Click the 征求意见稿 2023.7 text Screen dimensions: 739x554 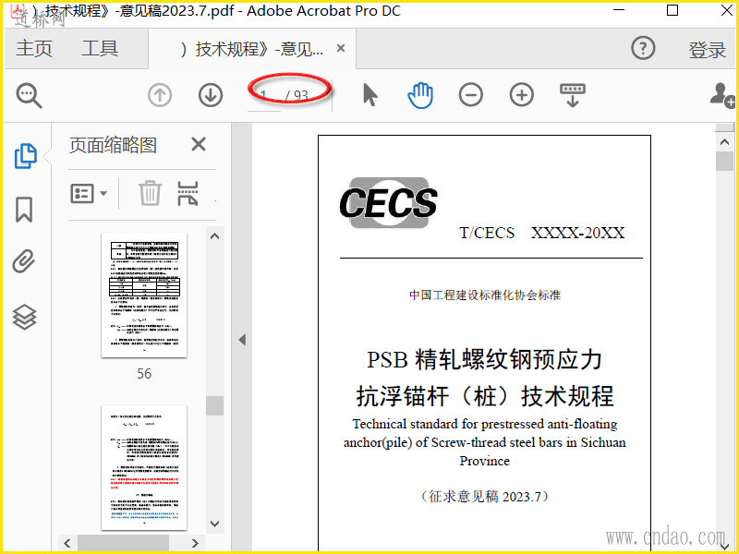[x=485, y=497]
